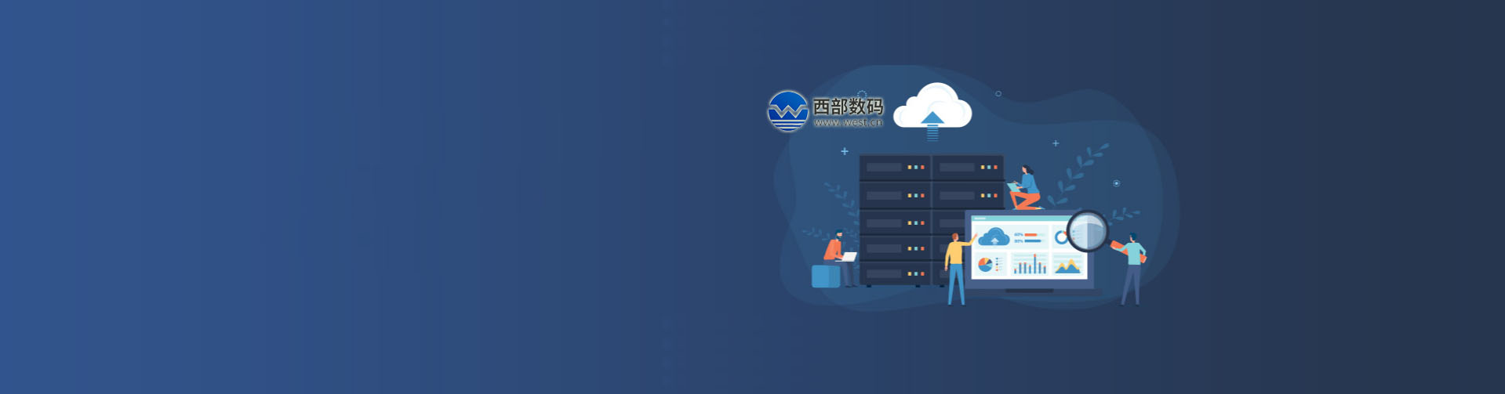Select the bar chart on the dashboard
This screenshot has width=1505, height=394.
(x=1029, y=266)
